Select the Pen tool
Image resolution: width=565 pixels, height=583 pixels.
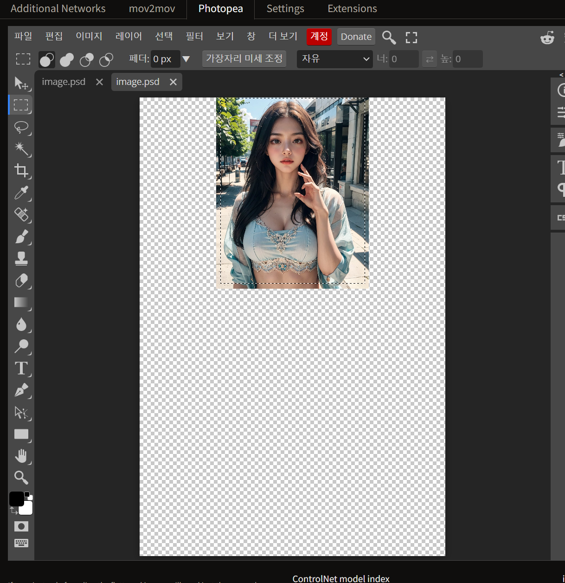point(21,390)
